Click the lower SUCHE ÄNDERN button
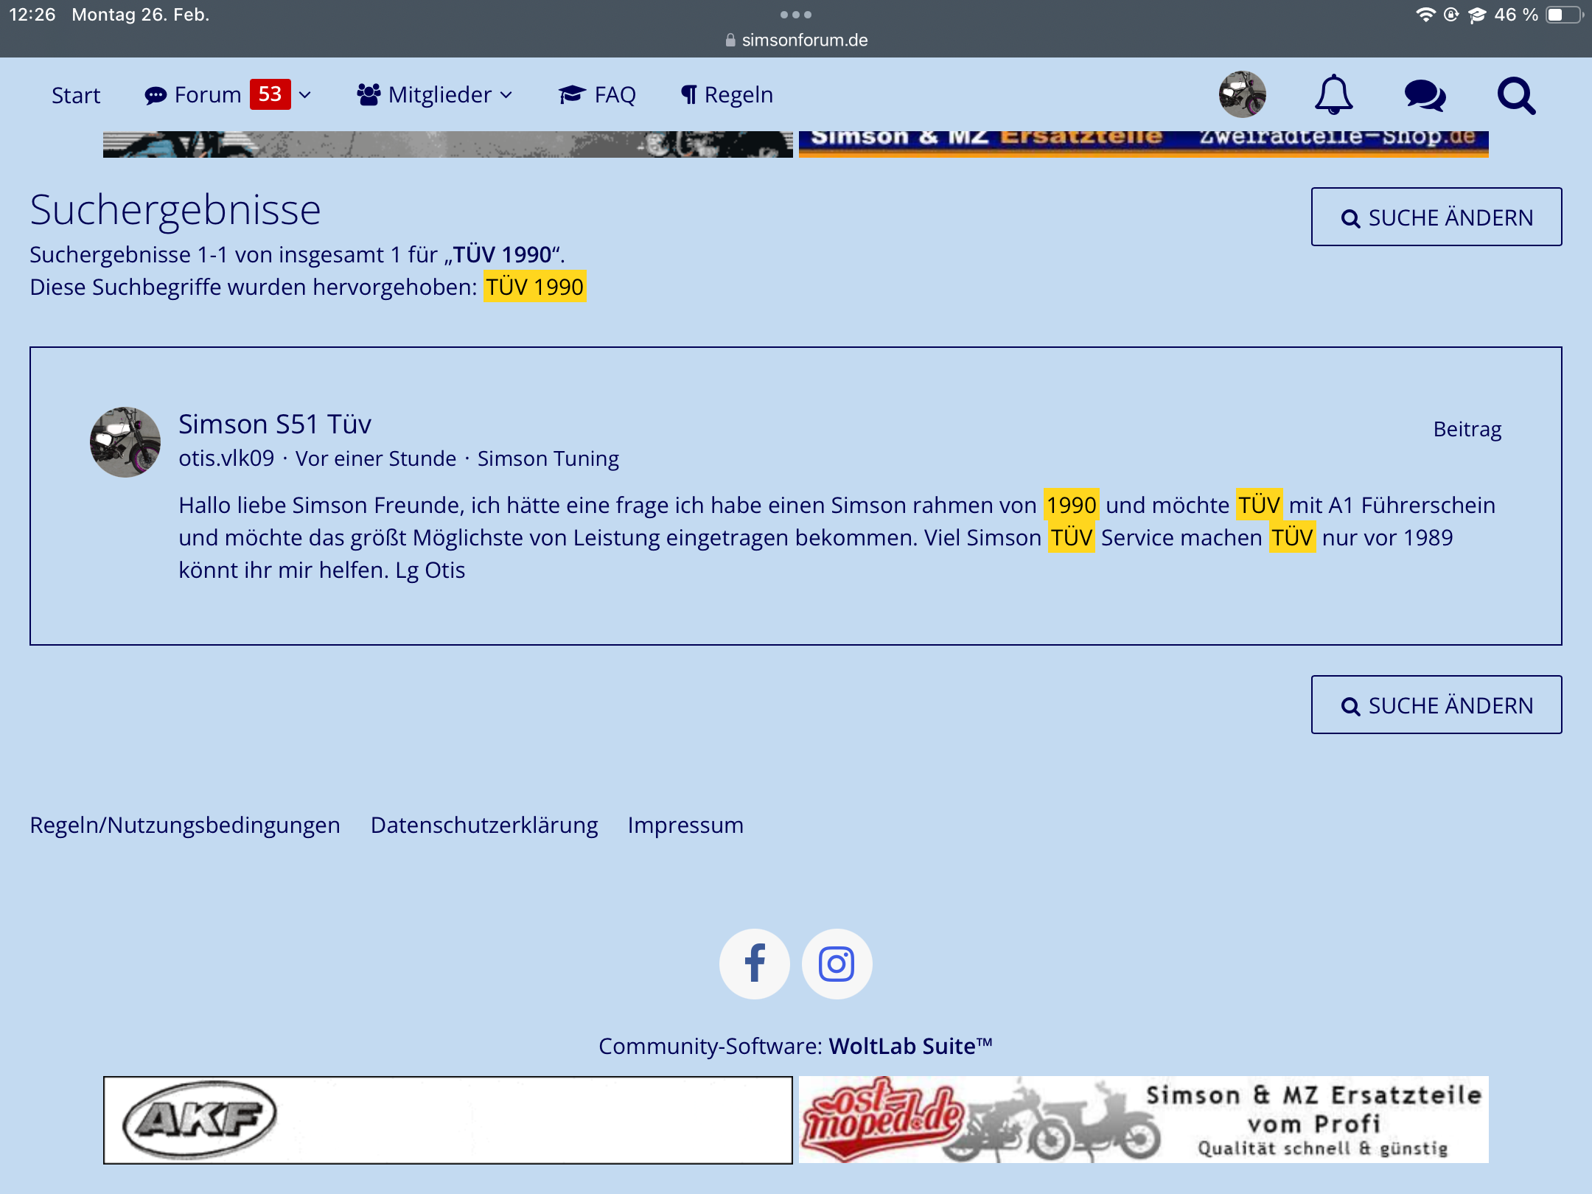This screenshot has height=1194, width=1592. pyautogui.click(x=1436, y=705)
